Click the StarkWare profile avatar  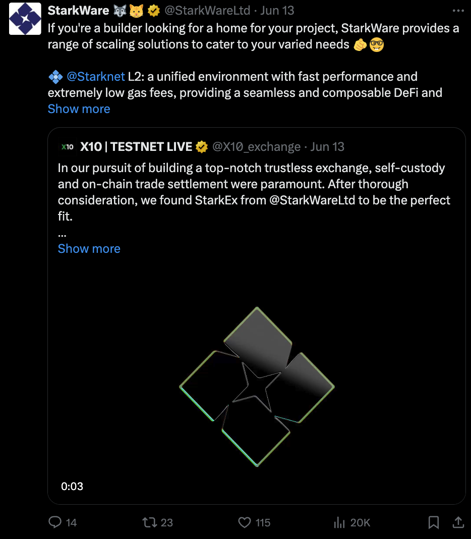(25, 18)
